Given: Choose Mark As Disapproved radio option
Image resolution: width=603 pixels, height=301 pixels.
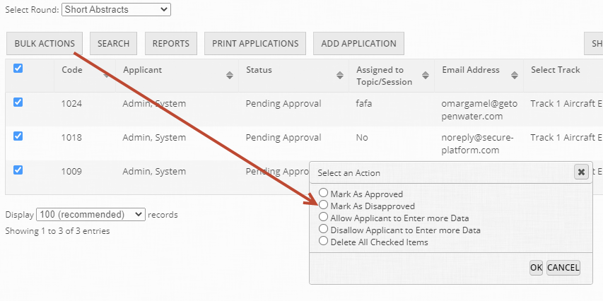Looking at the screenshot, I should (324, 205).
